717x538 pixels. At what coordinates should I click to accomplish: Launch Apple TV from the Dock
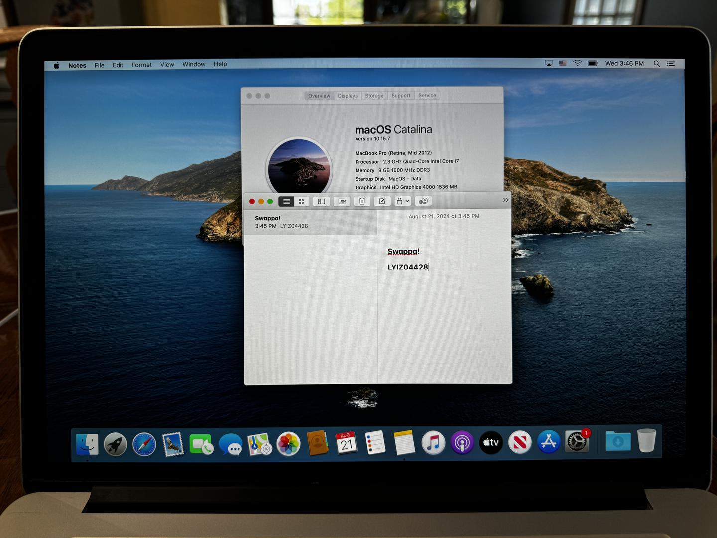(491, 442)
